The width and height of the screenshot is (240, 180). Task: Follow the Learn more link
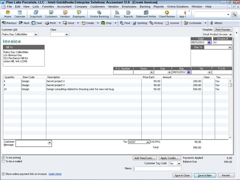click(x=55, y=174)
